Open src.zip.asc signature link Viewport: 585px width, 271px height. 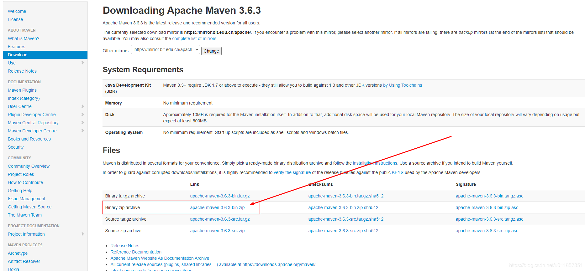tap(487, 231)
